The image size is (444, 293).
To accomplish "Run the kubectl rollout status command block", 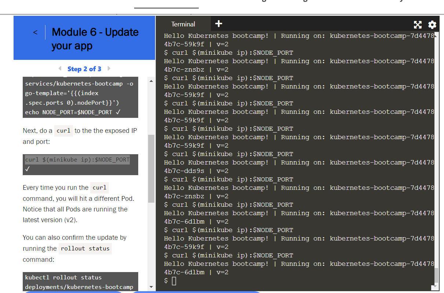I will [x=81, y=282].
